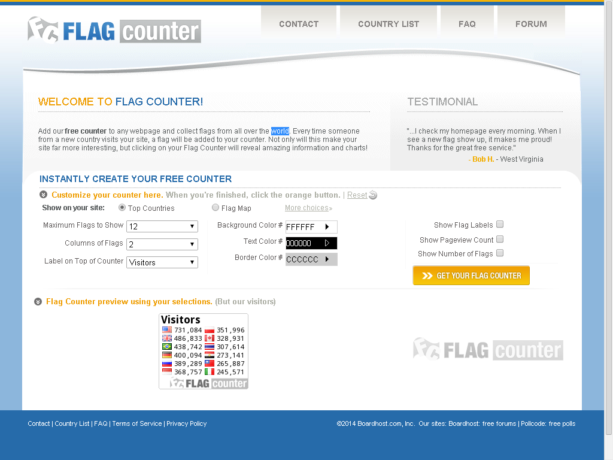Click chevron icon beside Flag Counter preview
The width and height of the screenshot is (613, 460).
pyautogui.click(x=38, y=302)
